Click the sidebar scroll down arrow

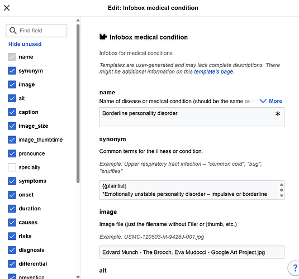click(78, 277)
